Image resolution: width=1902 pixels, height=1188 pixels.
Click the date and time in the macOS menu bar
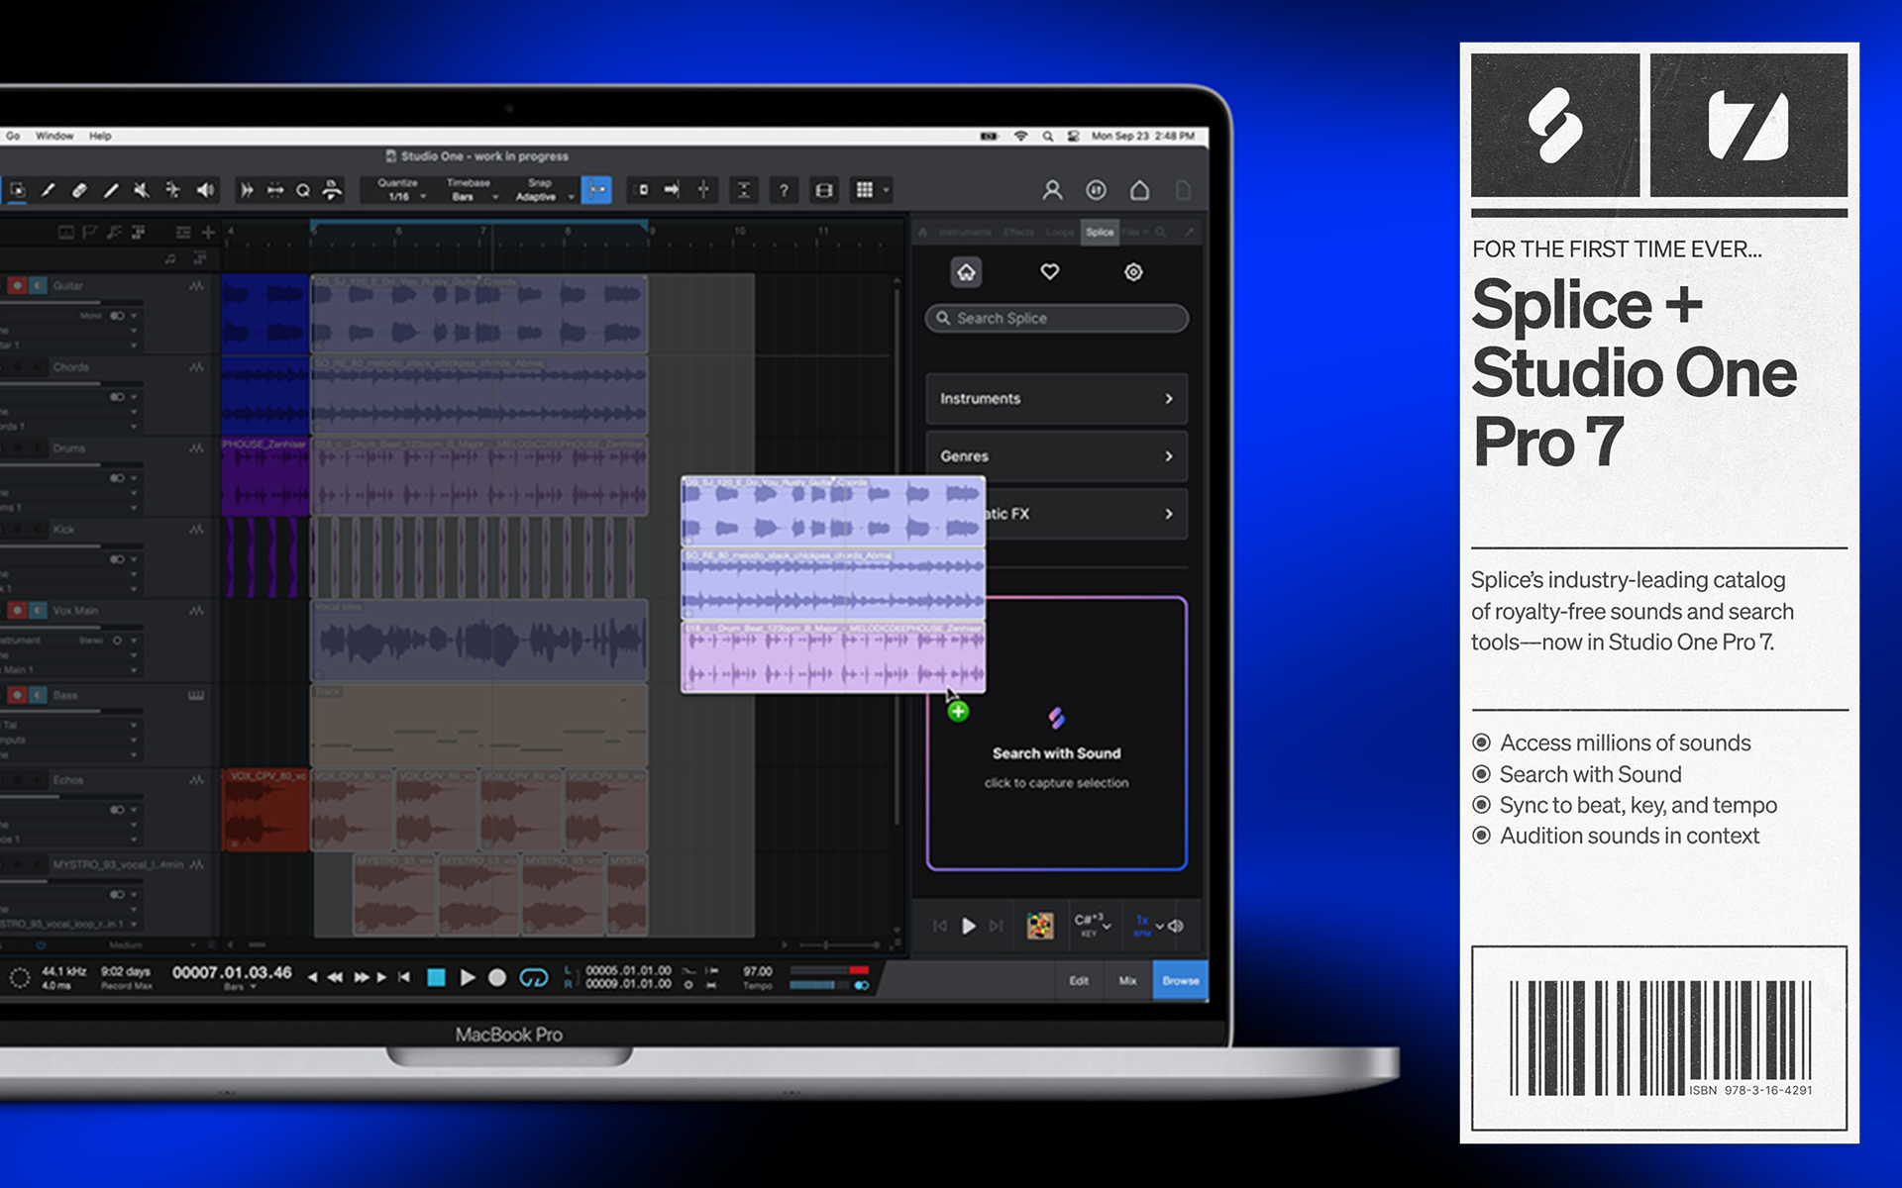(1143, 137)
